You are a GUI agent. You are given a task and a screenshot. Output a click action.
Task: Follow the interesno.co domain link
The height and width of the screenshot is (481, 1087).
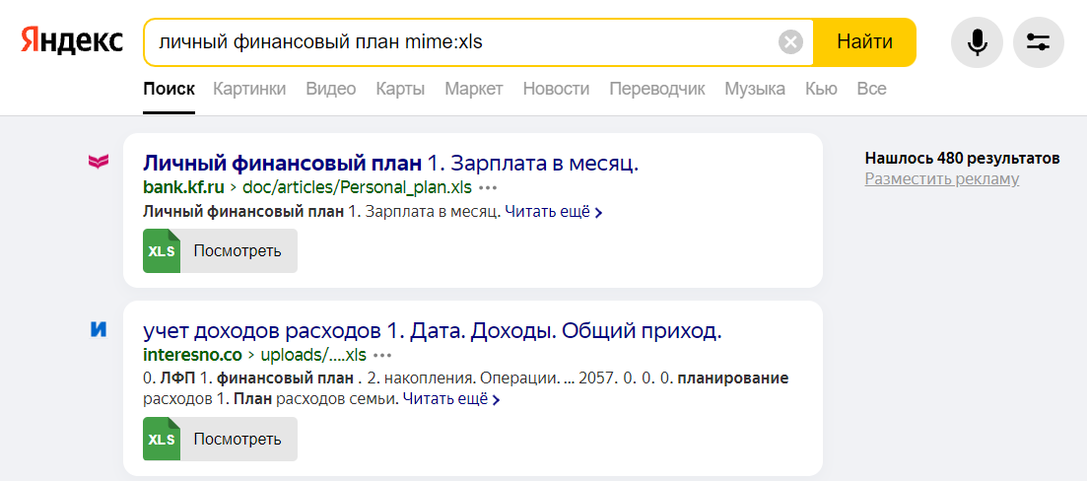192,356
